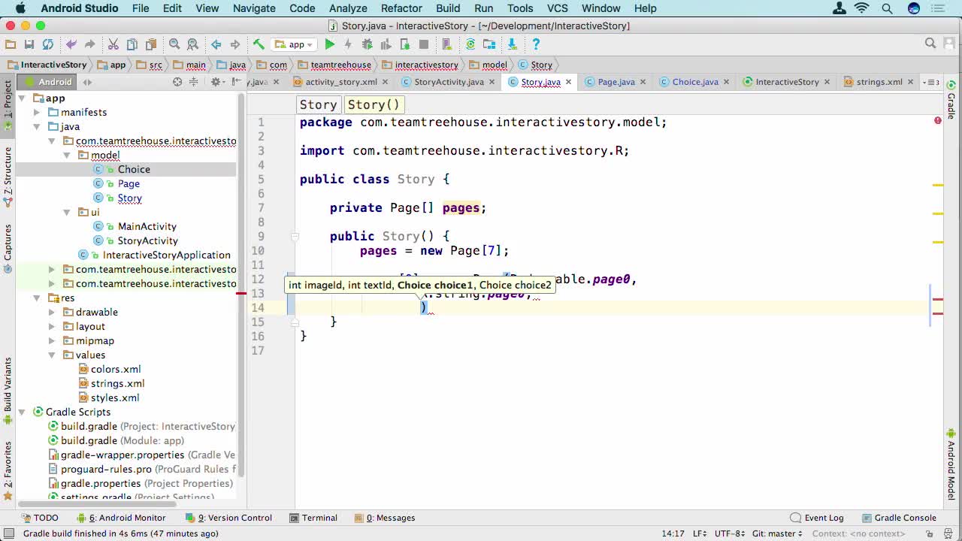This screenshot has height=541, width=962.
Task: Open the Project panel settings gear
Action: point(216,82)
